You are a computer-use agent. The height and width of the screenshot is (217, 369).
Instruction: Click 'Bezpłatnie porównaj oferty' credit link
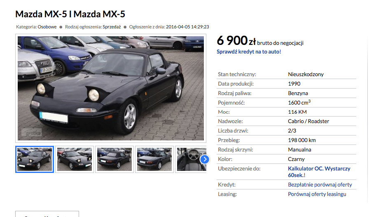(320, 185)
